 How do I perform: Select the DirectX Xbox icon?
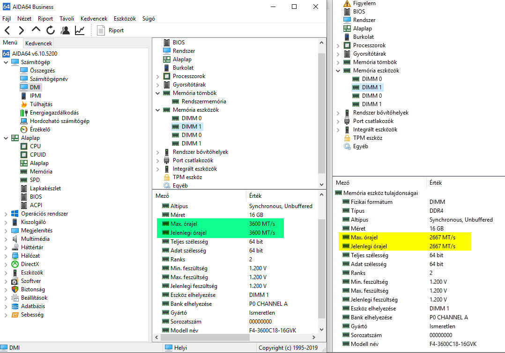pyautogui.click(x=15, y=264)
